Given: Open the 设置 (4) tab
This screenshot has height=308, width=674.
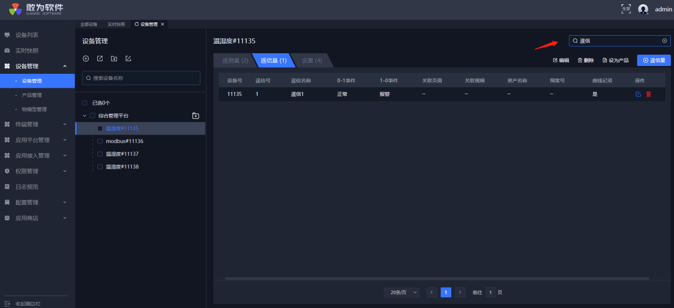Looking at the screenshot, I should (x=311, y=61).
